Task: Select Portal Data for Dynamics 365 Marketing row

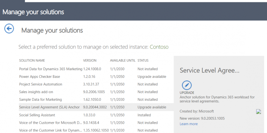Action: click(96, 69)
